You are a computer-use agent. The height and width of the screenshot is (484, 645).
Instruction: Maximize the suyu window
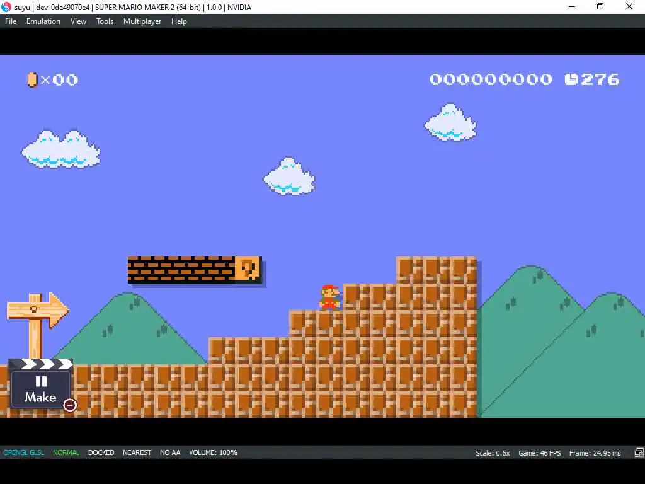tap(600, 6)
